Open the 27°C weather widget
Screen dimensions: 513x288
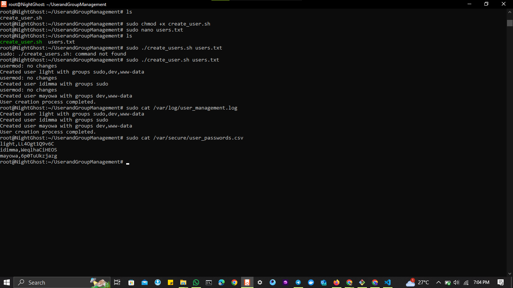click(418, 282)
